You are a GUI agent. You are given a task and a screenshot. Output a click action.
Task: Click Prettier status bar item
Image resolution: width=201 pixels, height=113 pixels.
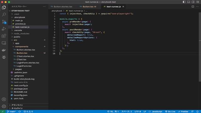point(183,111)
